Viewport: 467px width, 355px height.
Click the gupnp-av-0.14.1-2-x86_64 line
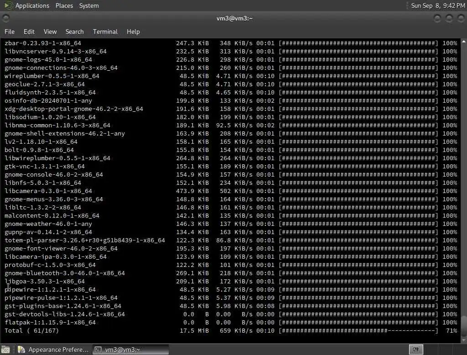(x=231, y=232)
